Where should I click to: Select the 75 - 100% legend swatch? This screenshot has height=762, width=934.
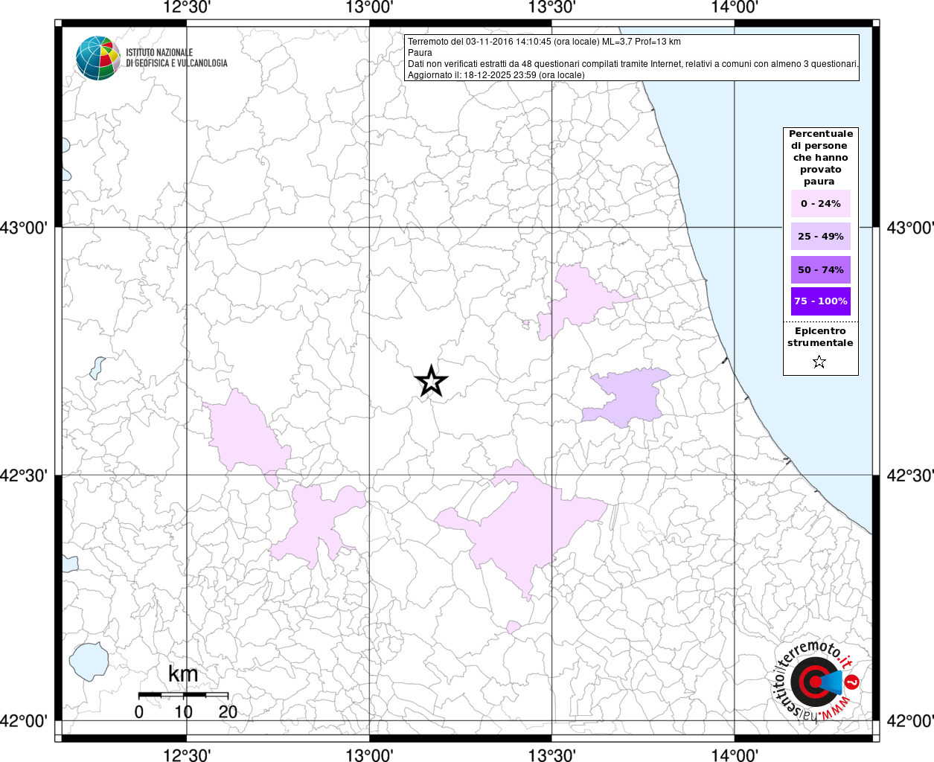coord(820,301)
